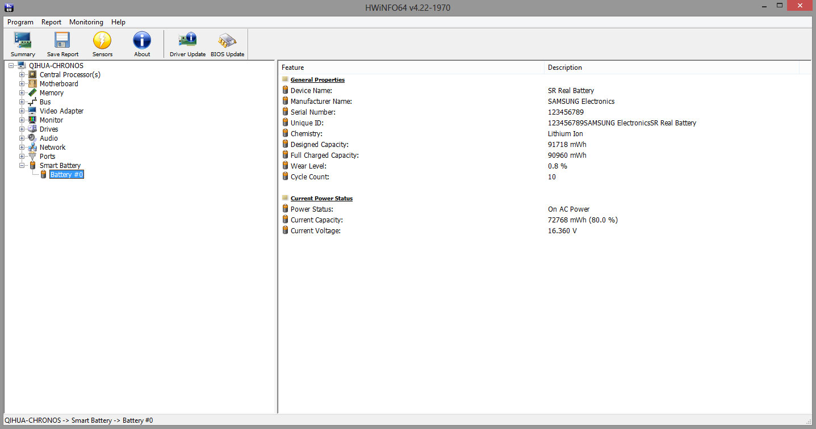
Task: Select the Video Adapter tree label
Action: pyautogui.click(x=61, y=111)
